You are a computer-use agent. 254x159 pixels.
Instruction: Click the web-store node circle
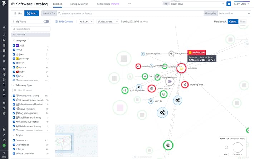click(x=181, y=68)
